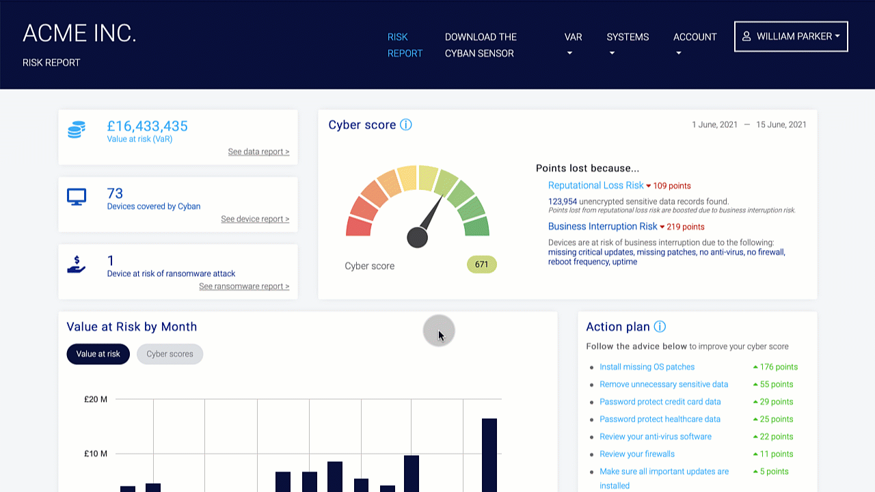
Task: Open Cyber score info icon
Action: pos(406,125)
